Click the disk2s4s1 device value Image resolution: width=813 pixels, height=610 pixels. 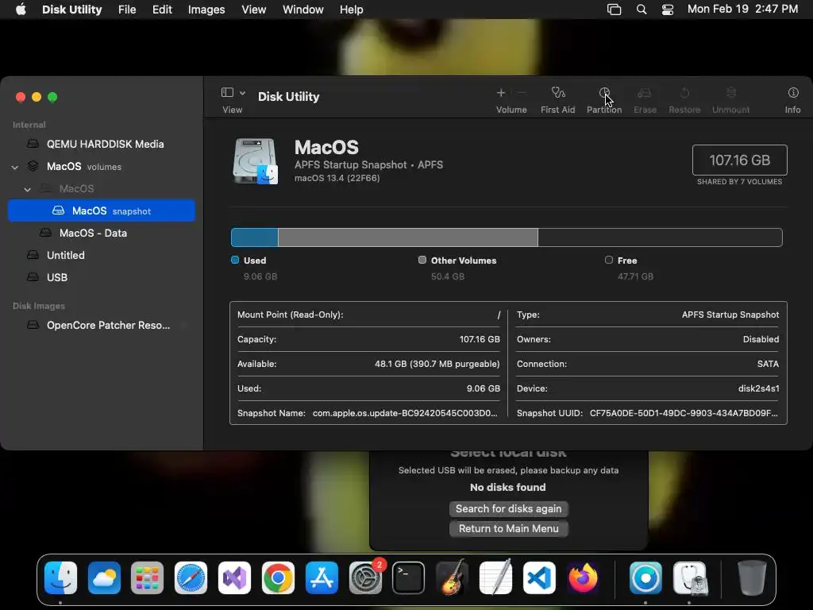758,388
